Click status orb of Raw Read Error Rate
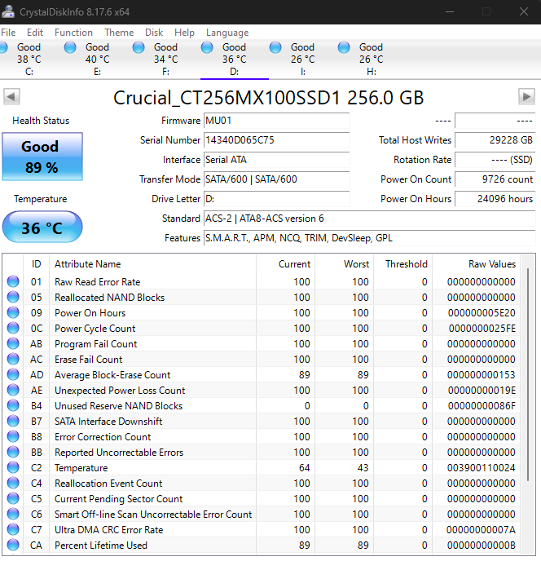Viewport: 541px width, 561px height. pyautogui.click(x=13, y=281)
